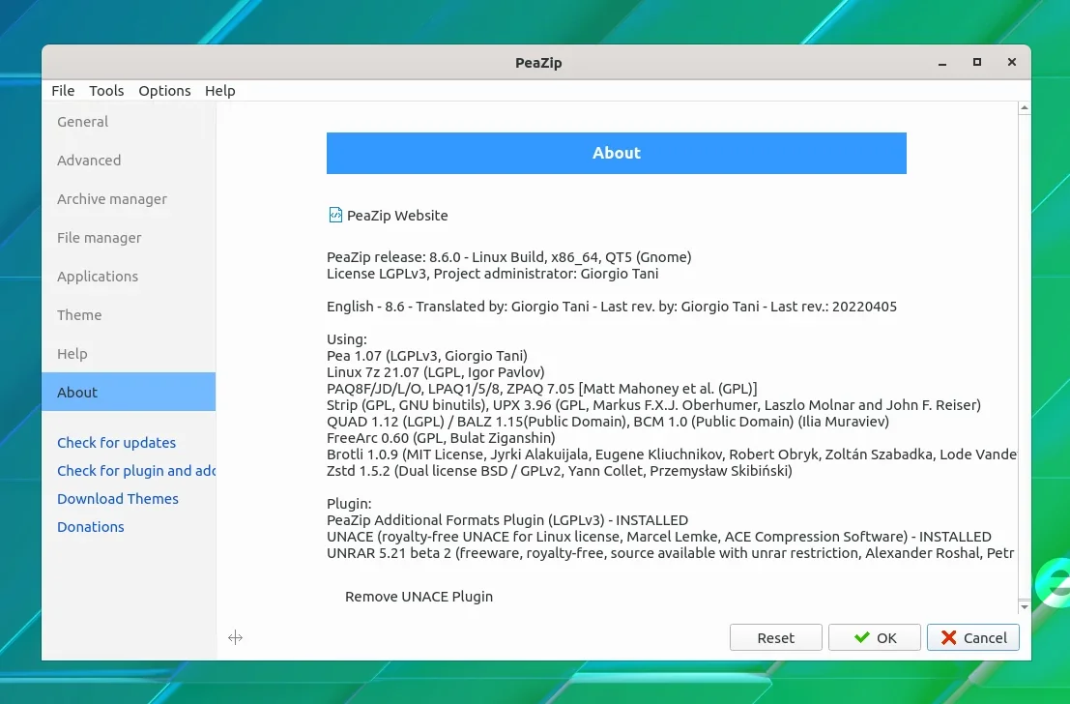1070x704 pixels.
Task: Open the PeaZip Website document icon
Action: coord(335,215)
